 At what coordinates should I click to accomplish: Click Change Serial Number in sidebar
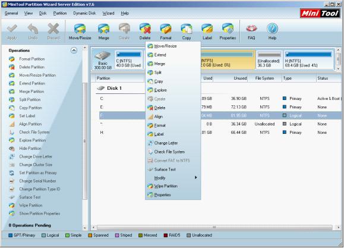click(37, 181)
